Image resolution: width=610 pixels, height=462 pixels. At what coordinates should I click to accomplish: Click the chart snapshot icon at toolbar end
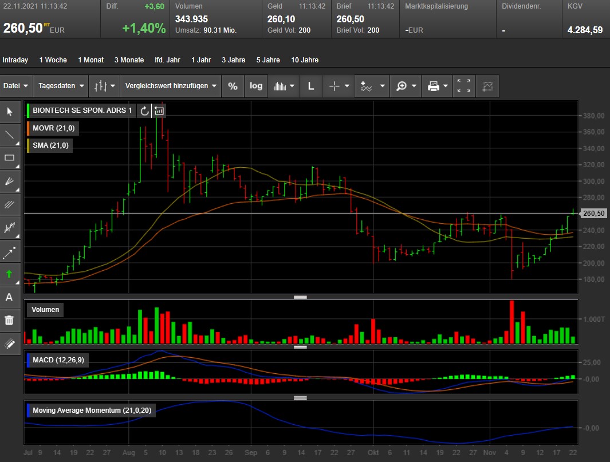[487, 86]
